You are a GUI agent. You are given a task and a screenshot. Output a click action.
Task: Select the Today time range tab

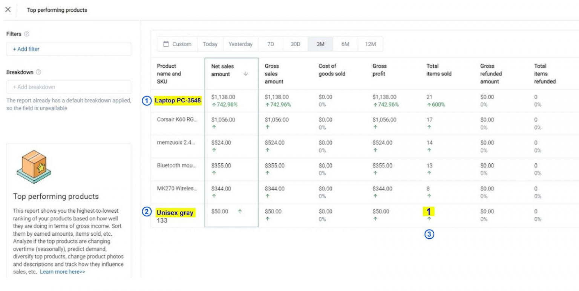coord(210,44)
